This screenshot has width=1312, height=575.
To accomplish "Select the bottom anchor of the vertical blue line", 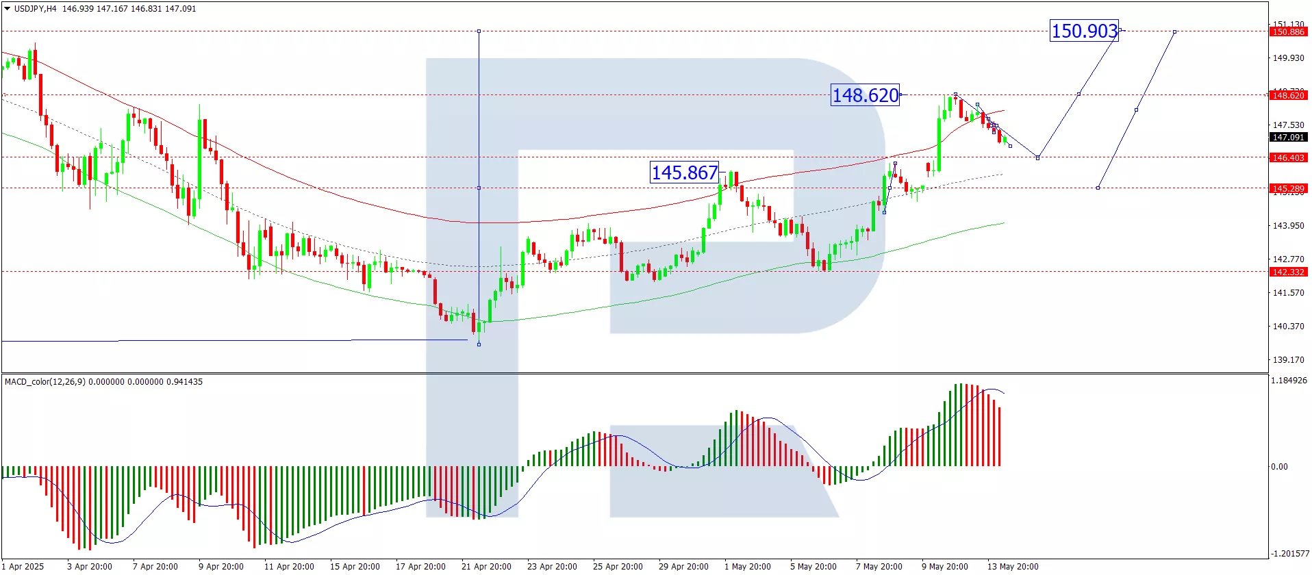I will pyautogui.click(x=479, y=344).
